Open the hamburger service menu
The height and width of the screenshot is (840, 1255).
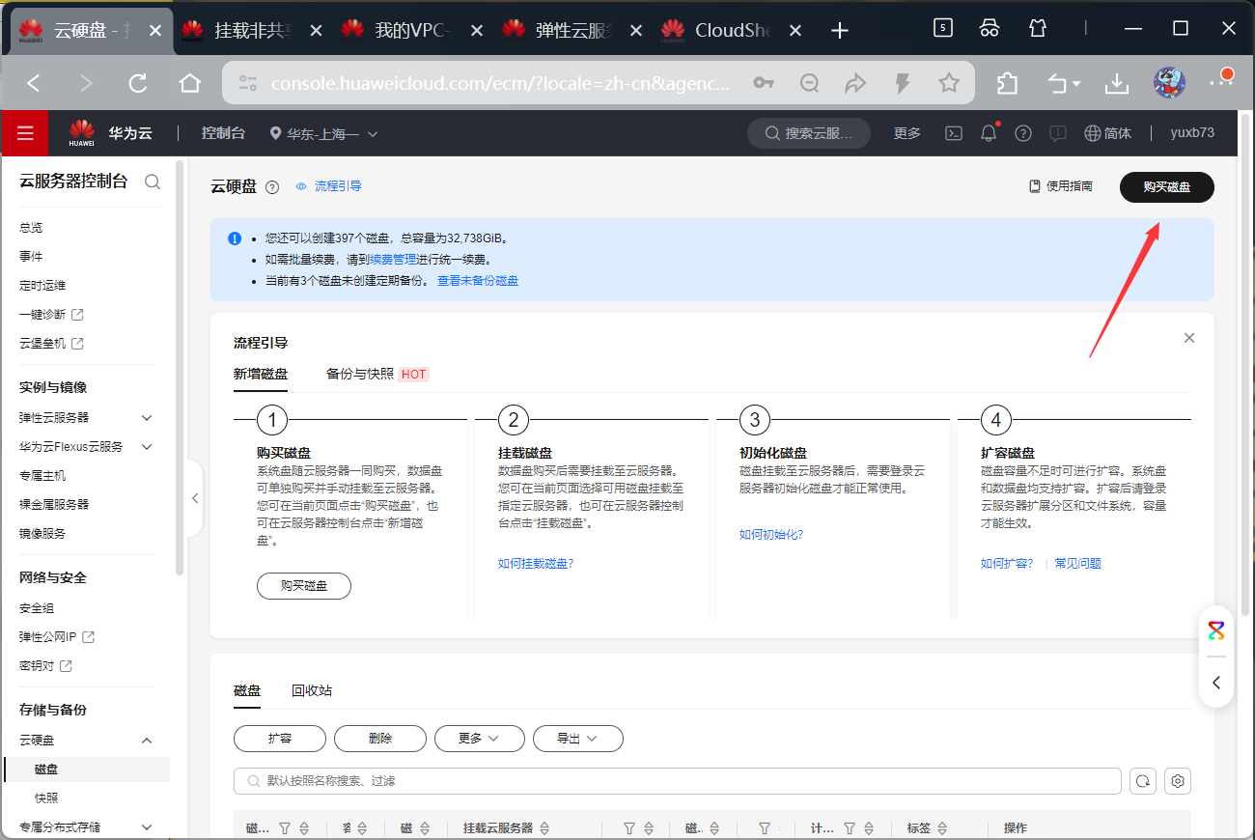25,133
